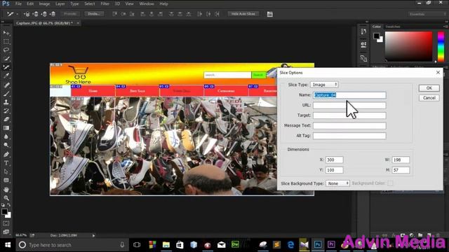The height and width of the screenshot is (252, 449).
Task: Open the Slice tool preset picker arrow
Action: coord(17,14)
